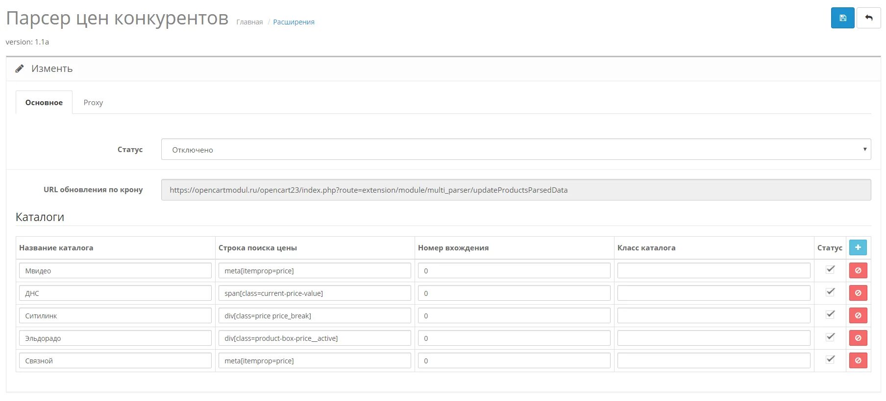Click the pencil icon beside Изменть

[20, 69]
